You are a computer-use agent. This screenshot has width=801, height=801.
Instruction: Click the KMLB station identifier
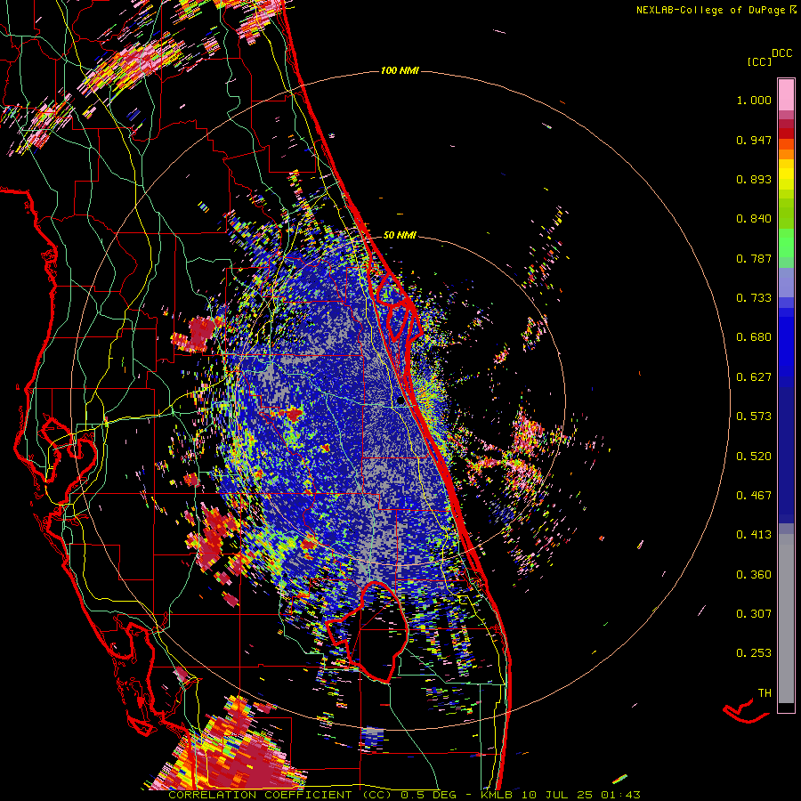coord(498,795)
